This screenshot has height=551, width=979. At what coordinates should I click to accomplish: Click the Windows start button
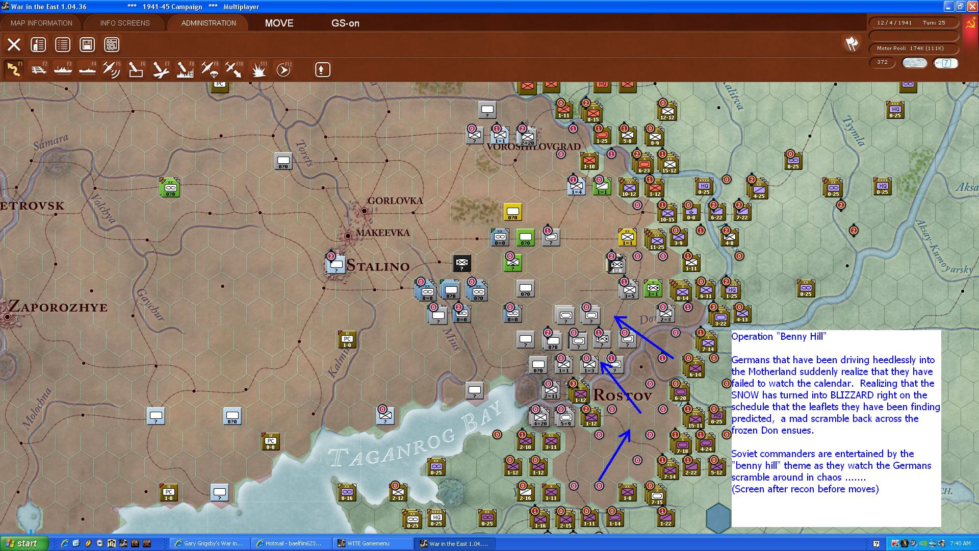tap(24, 543)
